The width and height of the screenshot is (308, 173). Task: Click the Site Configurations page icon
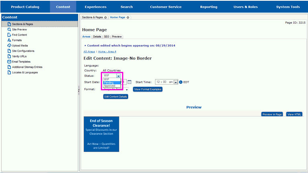[9, 51]
